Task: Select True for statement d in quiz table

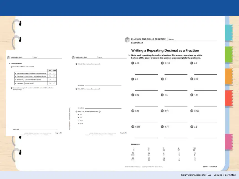Action: click(x=50, y=83)
